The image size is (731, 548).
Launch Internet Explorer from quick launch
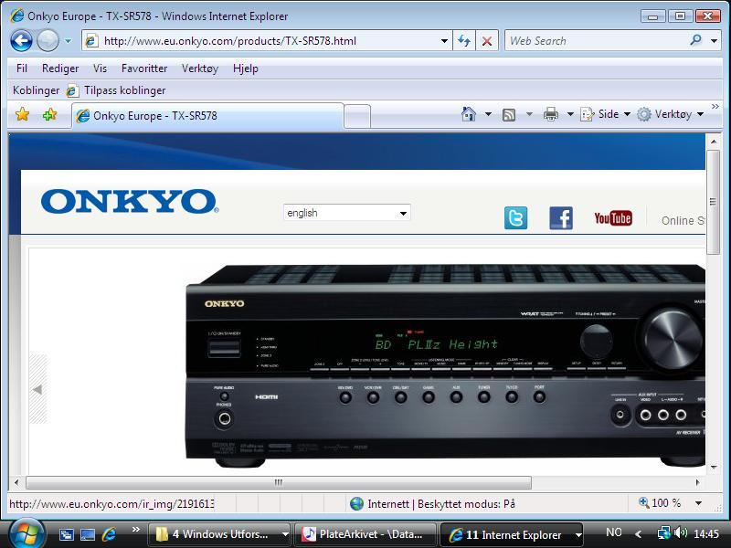109,534
